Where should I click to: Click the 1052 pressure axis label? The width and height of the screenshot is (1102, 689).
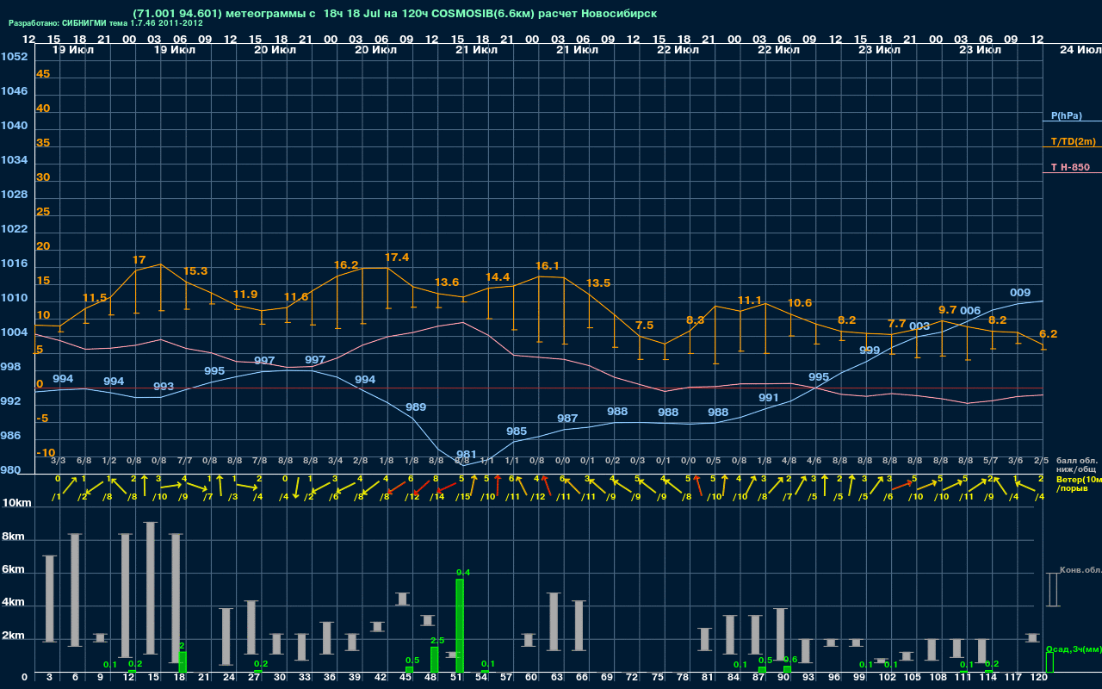14,57
